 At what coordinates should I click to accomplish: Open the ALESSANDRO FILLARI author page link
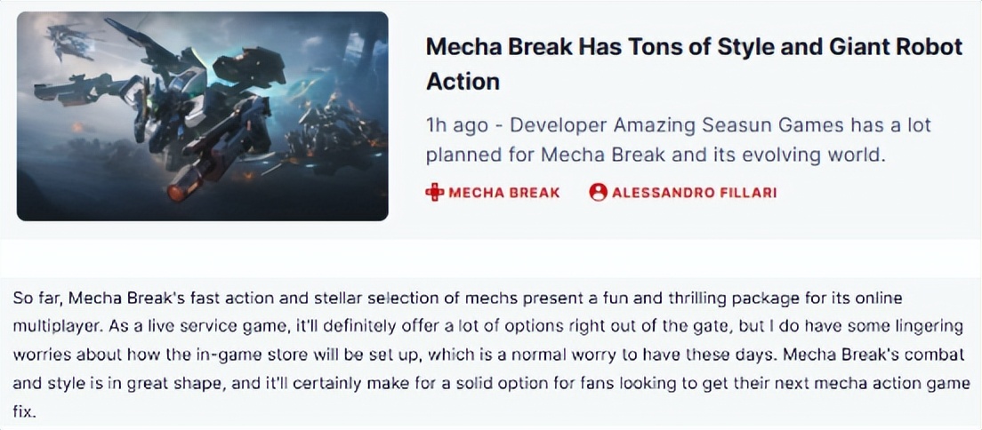[694, 193]
